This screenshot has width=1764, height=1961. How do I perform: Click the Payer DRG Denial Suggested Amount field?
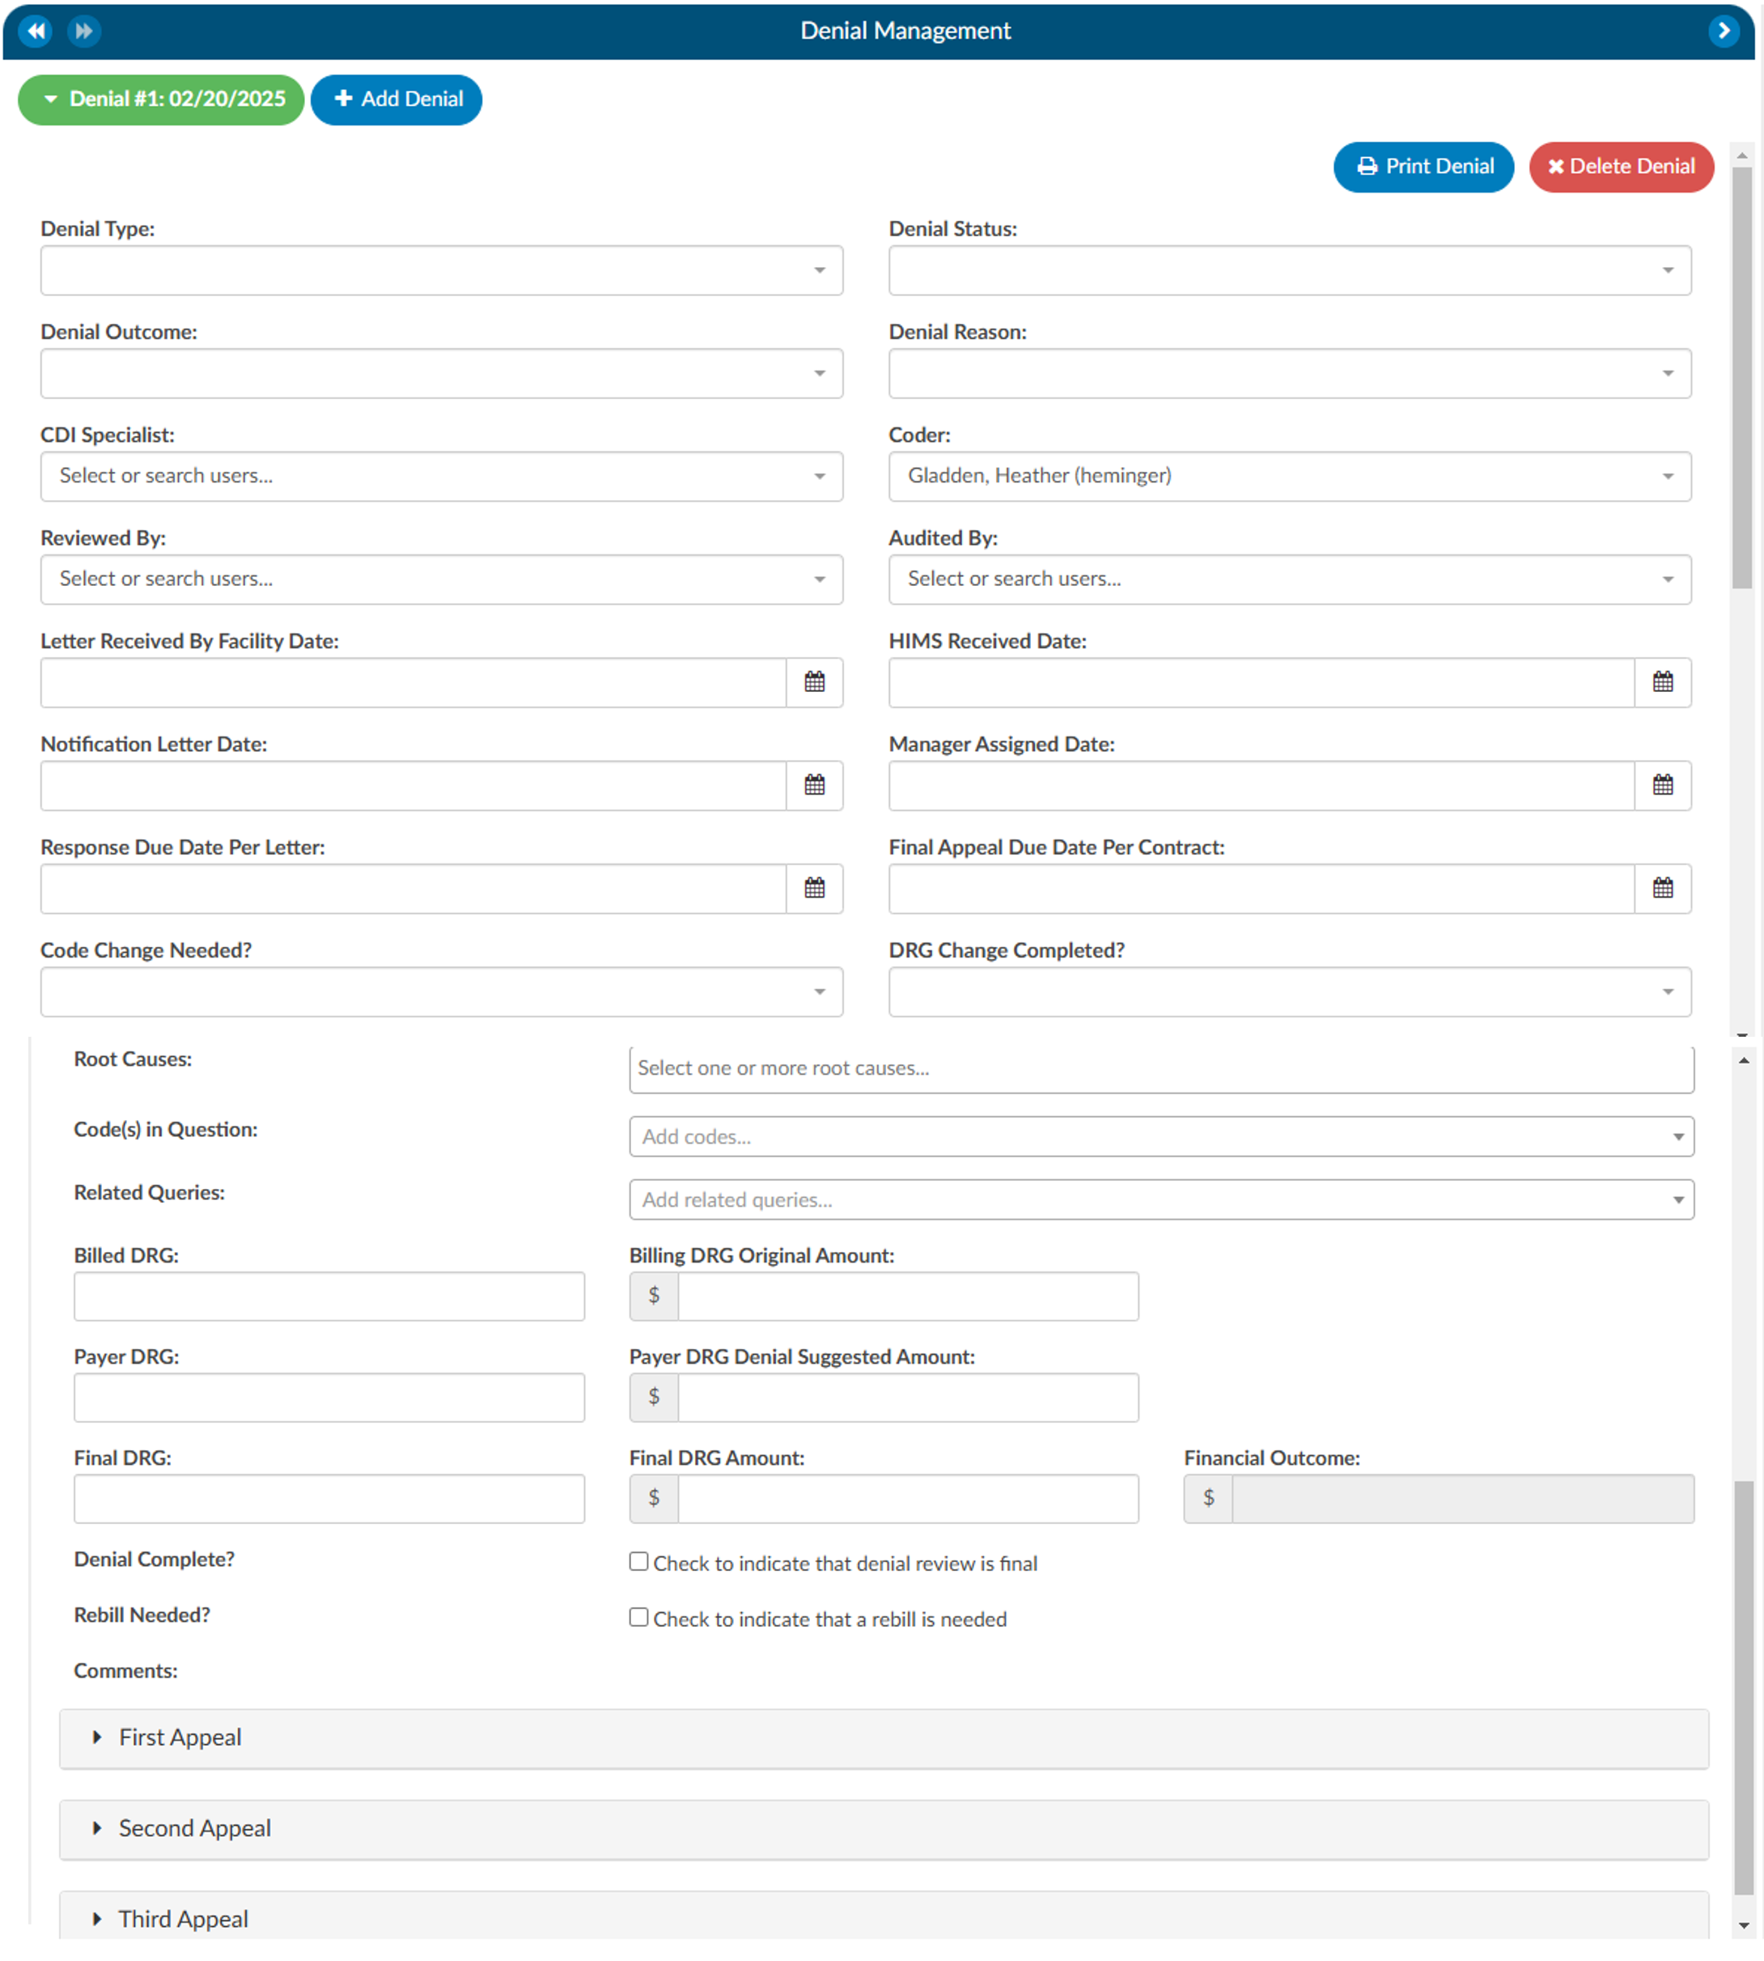click(908, 1398)
